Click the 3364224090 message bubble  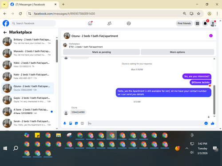pyautogui.click(x=78, y=112)
